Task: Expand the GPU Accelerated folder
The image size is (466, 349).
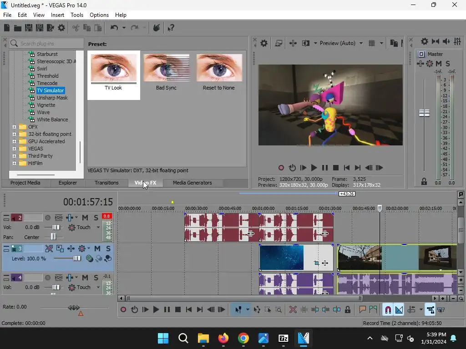Action: (14, 142)
